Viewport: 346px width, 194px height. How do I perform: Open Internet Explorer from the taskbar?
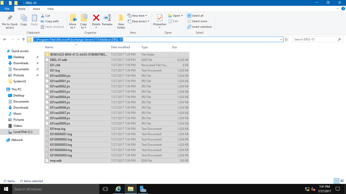coord(118,189)
